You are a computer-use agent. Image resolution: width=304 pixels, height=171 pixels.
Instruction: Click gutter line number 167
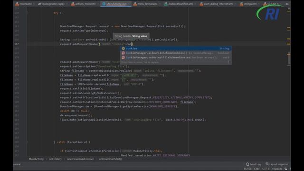point(17,44)
